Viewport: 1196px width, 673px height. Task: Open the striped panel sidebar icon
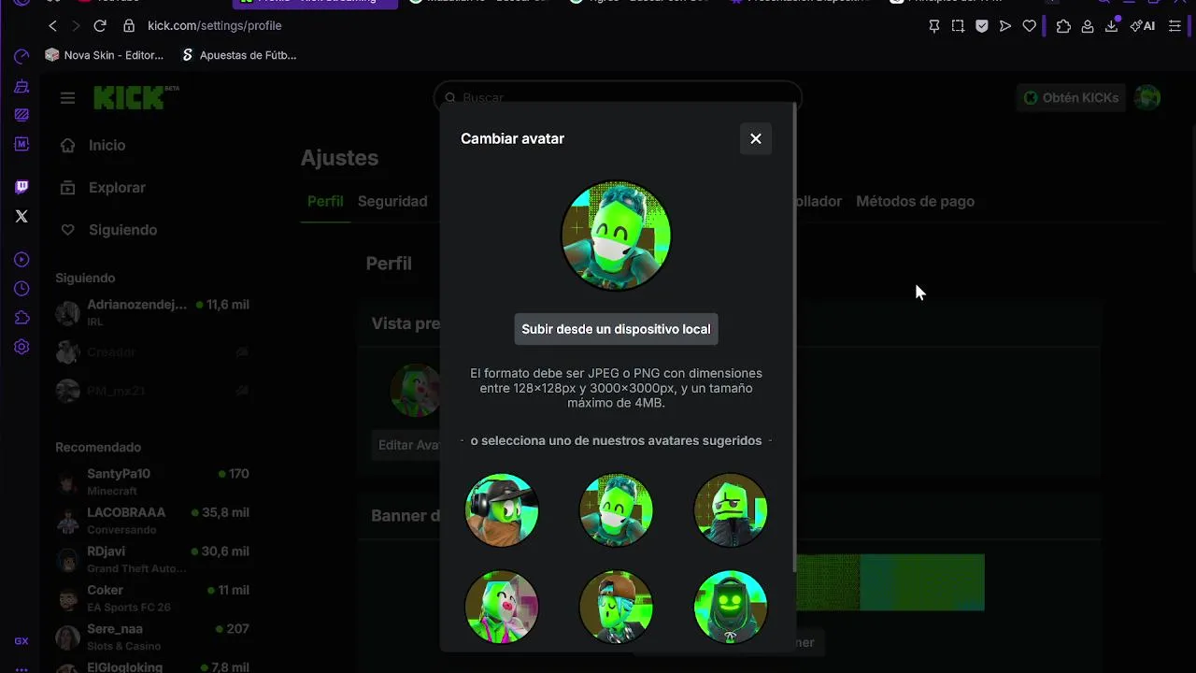21,115
